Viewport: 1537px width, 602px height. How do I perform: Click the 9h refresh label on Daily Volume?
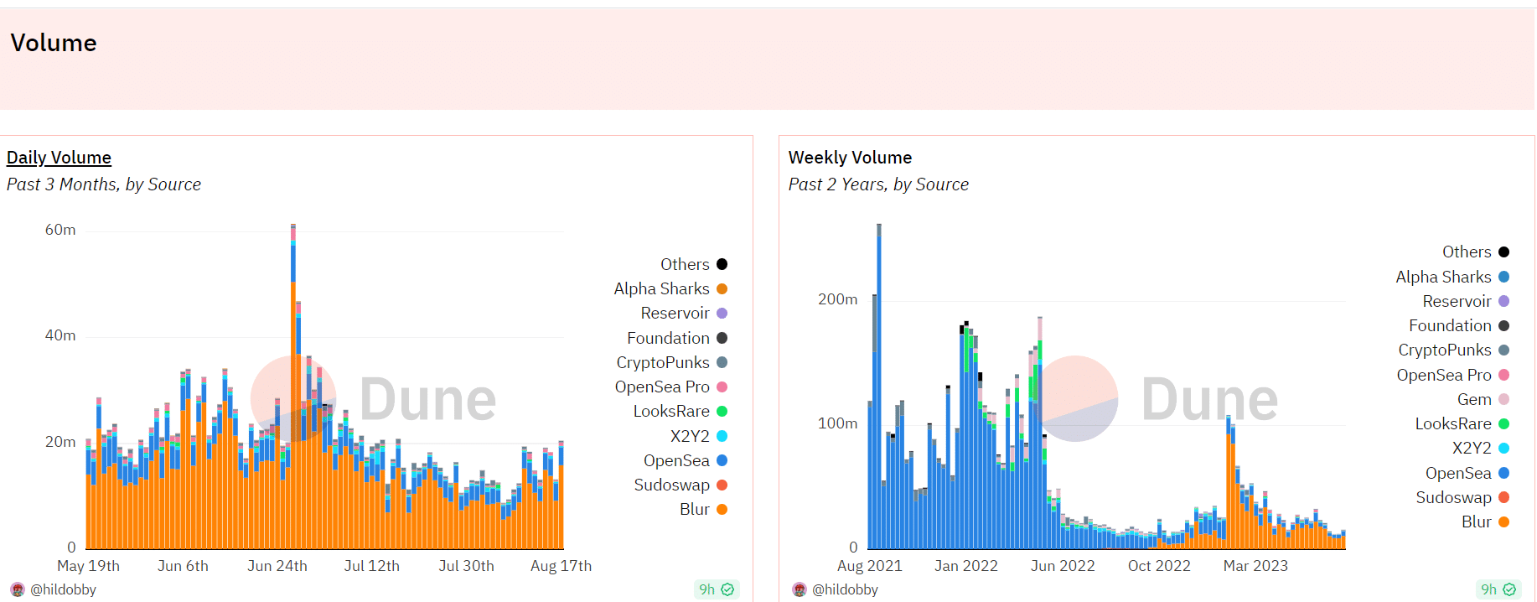pos(707,589)
